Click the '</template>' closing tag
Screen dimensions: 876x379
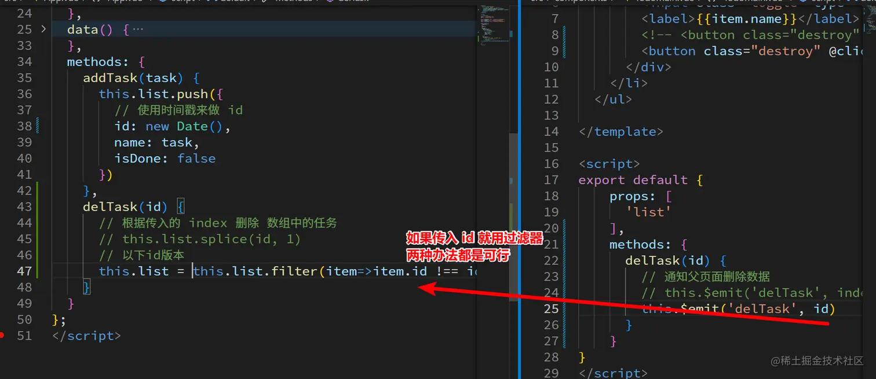tap(620, 131)
